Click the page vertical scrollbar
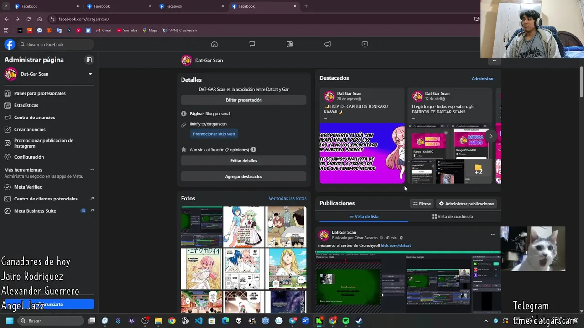The width and height of the screenshot is (584, 328). [582, 82]
